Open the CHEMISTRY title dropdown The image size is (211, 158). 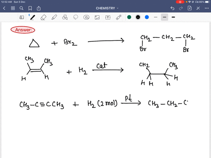(107, 8)
